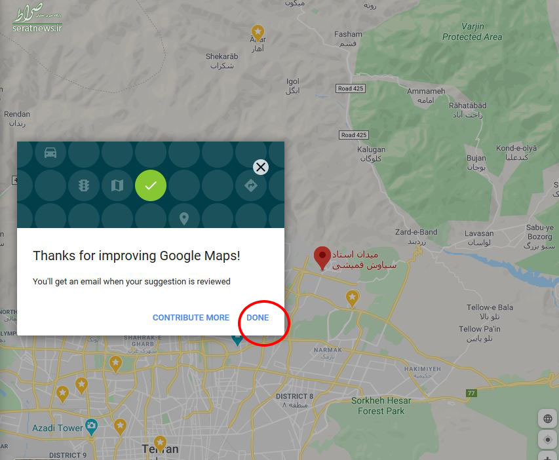Click the Rendan village label
The height and width of the screenshot is (460, 559).
point(17,119)
